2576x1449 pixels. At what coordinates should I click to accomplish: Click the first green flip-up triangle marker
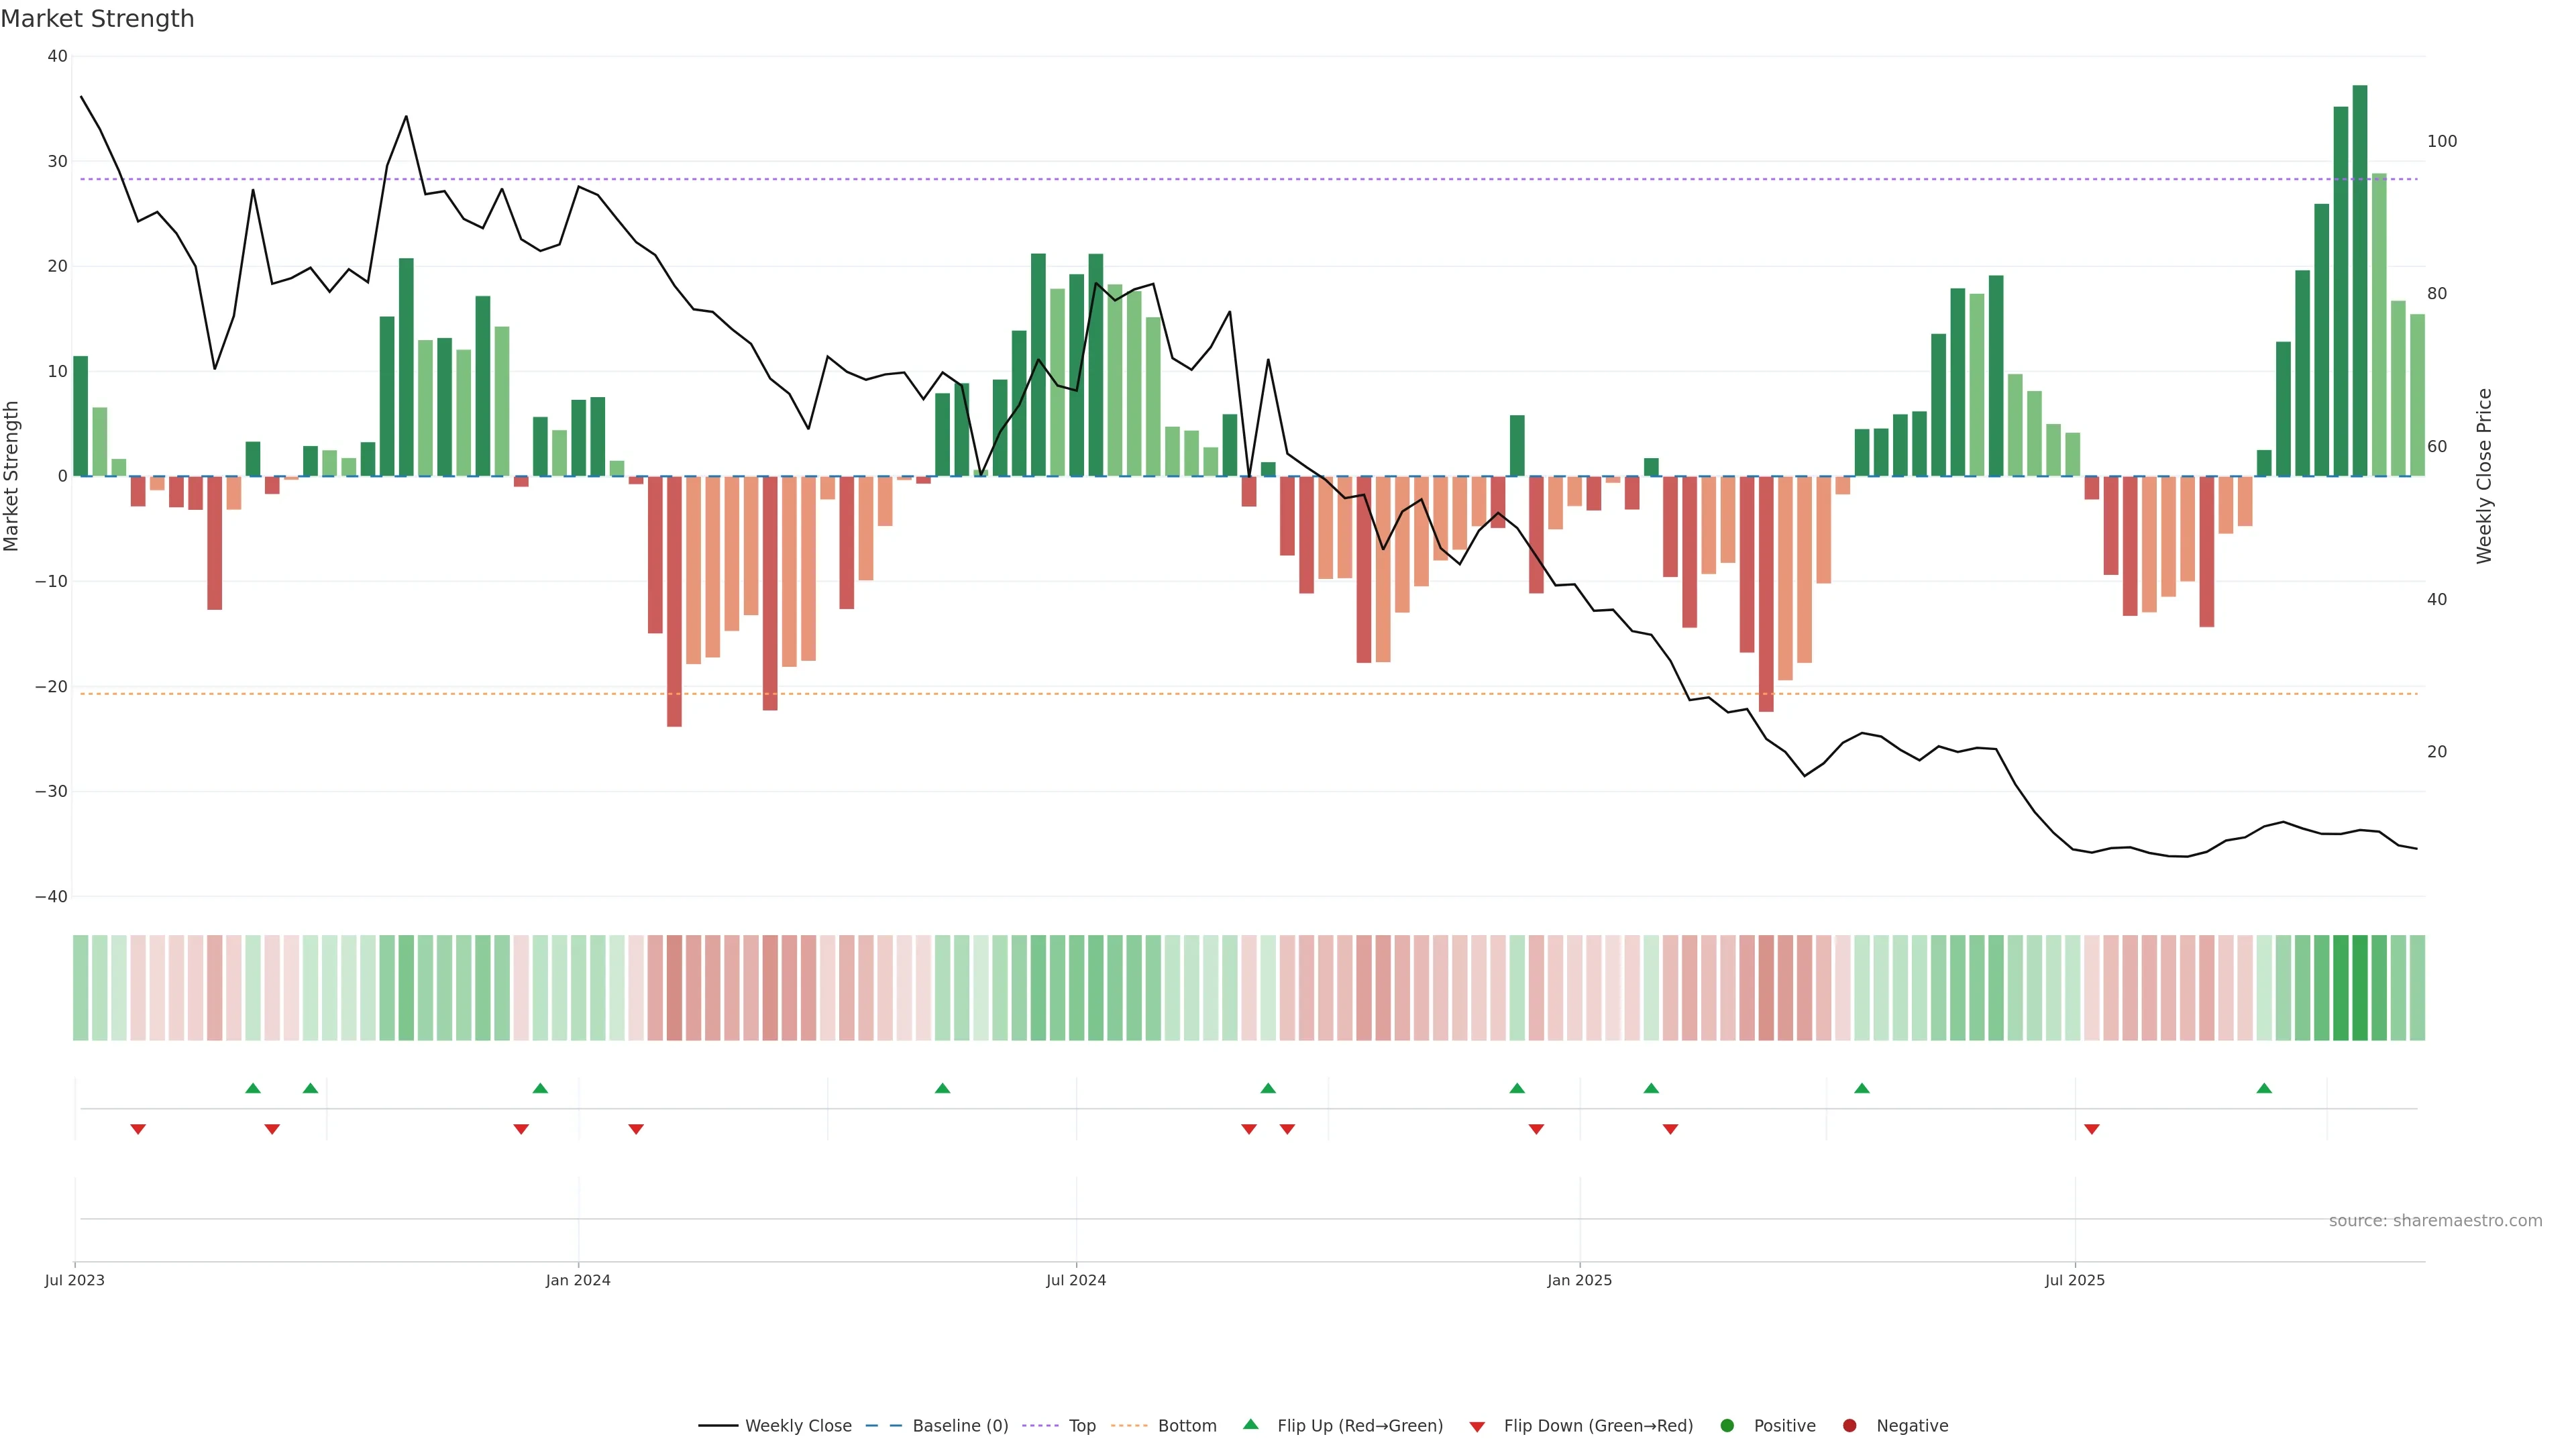(x=253, y=1088)
